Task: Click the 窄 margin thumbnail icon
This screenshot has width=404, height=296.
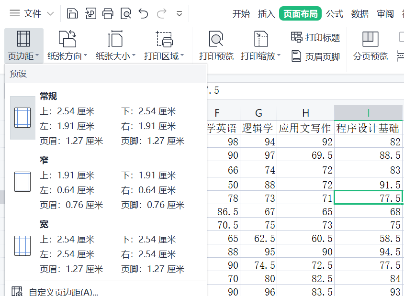Action: (x=22, y=182)
